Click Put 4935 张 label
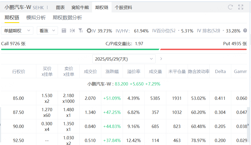Viewport: 251px width, 145px height. tap(235, 44)
